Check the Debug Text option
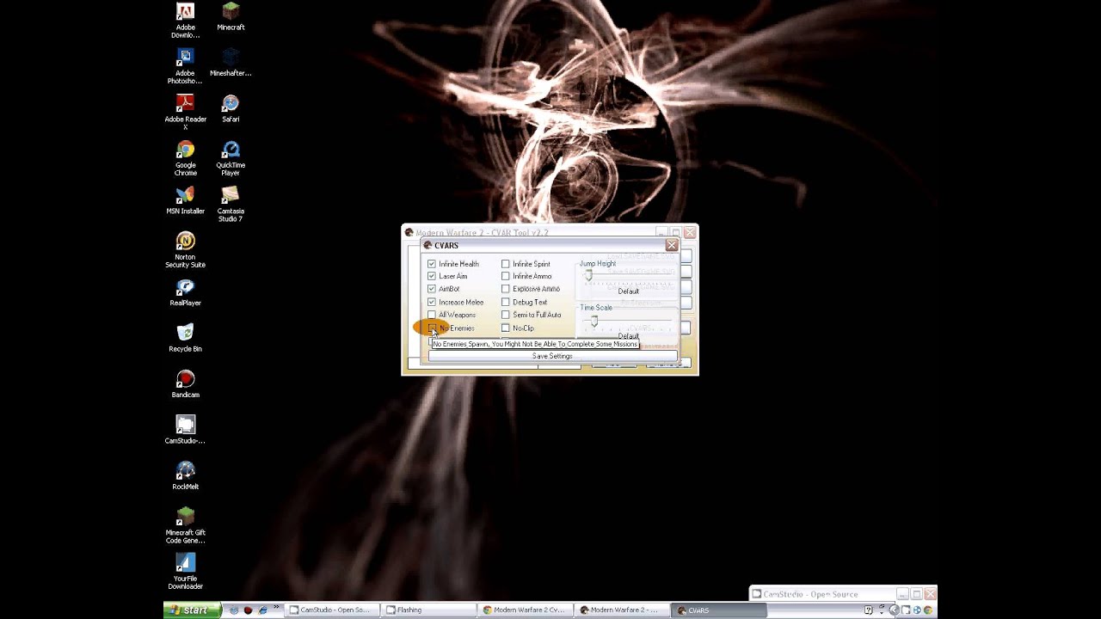Viewport: 1101px width, 619px height. pos(506,302)
